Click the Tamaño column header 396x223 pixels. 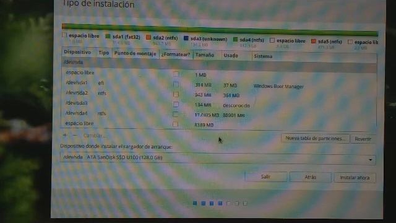click(205, 55)
